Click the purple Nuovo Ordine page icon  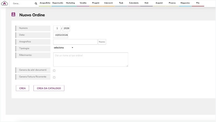[13, 15]
